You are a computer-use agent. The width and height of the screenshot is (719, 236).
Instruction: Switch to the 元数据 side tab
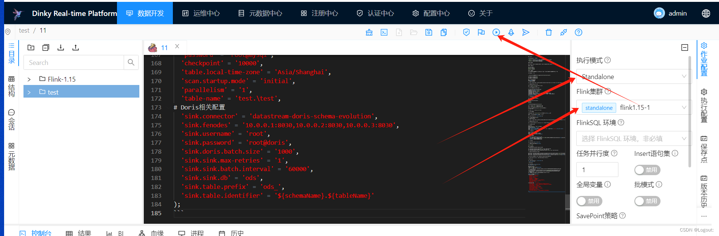pyautogui.click(x=12, y=156)
